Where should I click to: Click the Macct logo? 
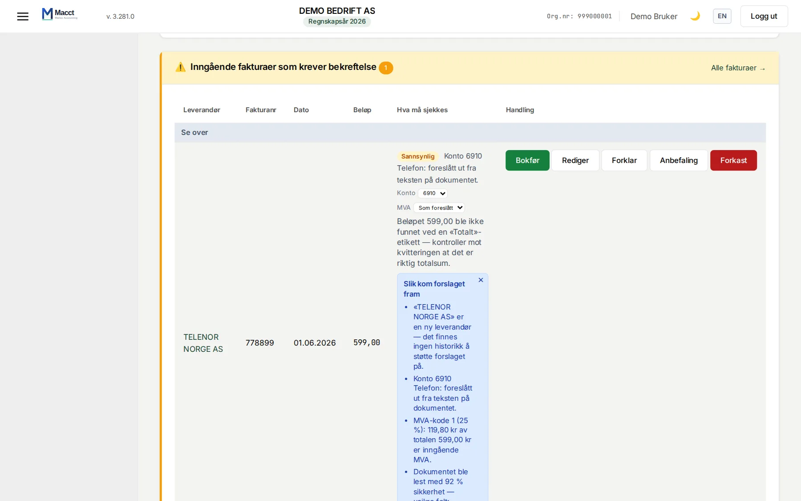pyautogui.click(x=60, y=14)
